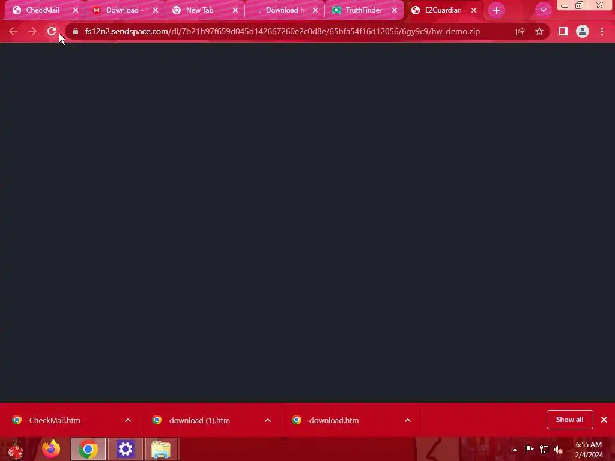This screenshot has height=461, width=615.
Task: Close the CheckMail tab
Action: (x=76, y=10)
